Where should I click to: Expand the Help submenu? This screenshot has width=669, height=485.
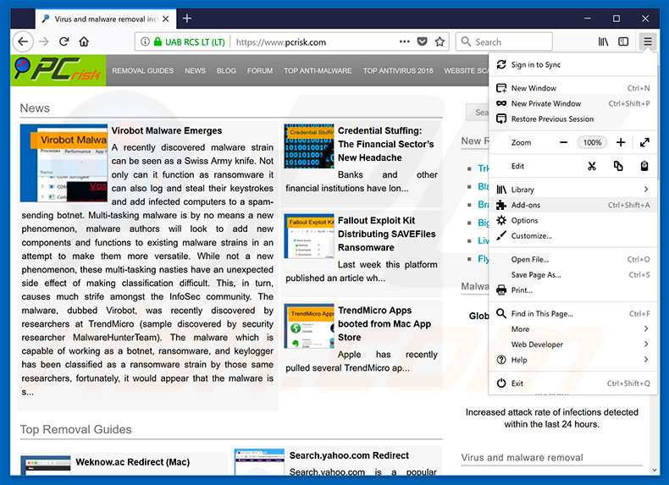click(x=572, y=360)
